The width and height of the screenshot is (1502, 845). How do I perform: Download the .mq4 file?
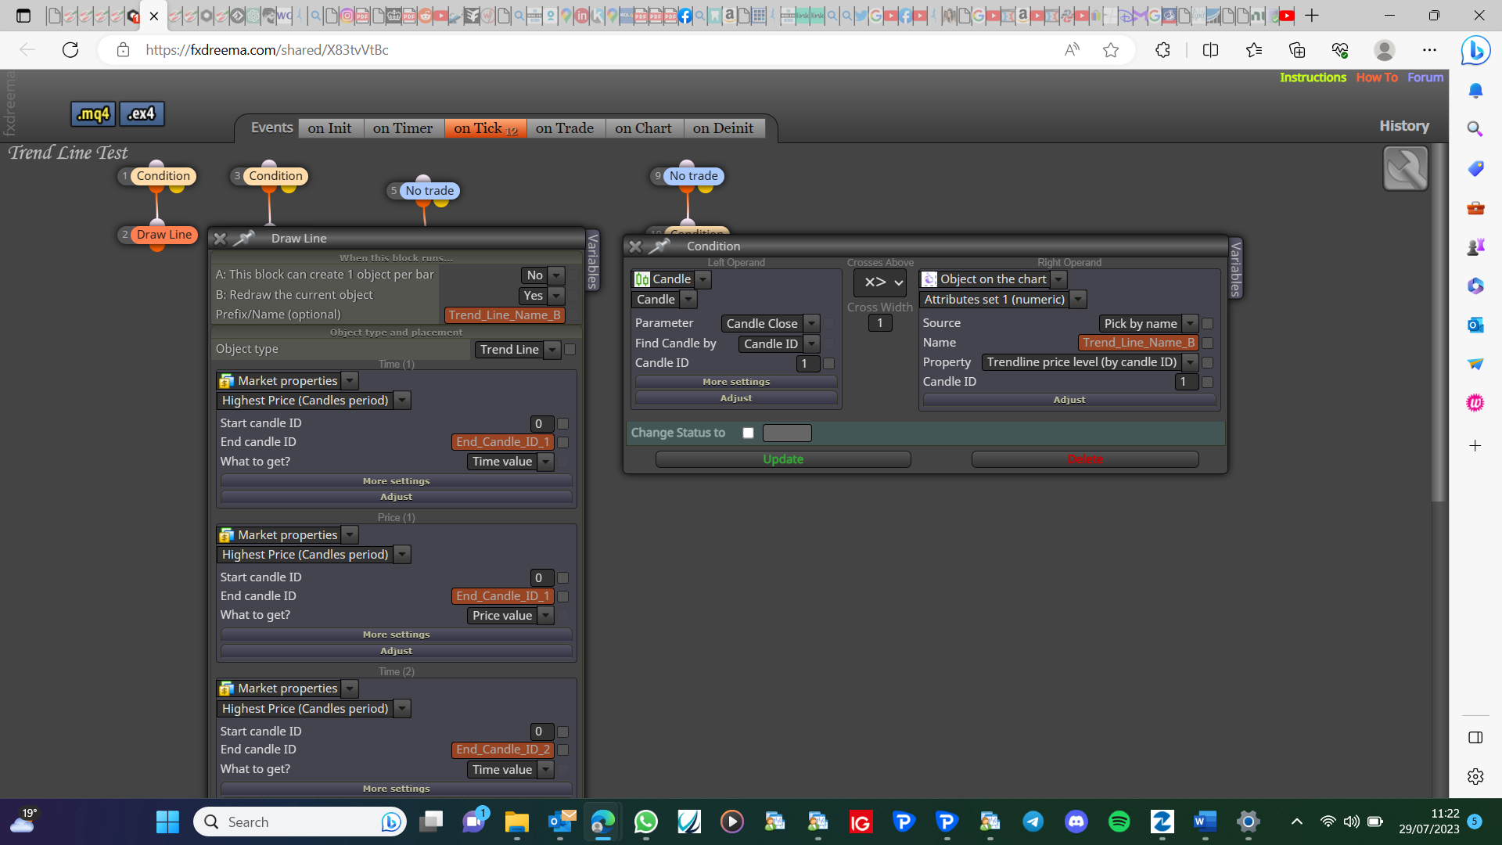coord(93,114)
